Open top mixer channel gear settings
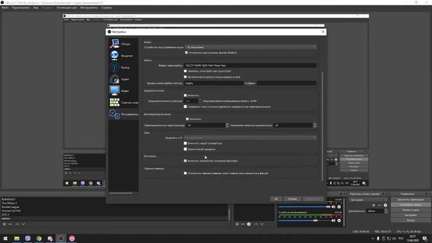Image resolution: width=432 pixels, height=243 pixels. coord(339,207)
